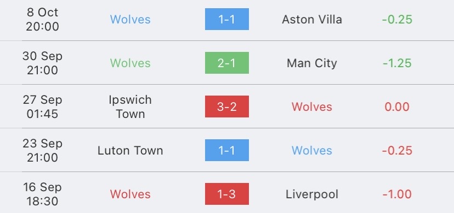This screenshot has height=213, width=454.
Task: Click the 27 Sep 01:45 match date
Action: pyautogui.click(x=42, y=106)
